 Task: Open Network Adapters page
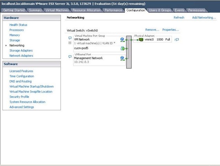click(x=21, y=56)
